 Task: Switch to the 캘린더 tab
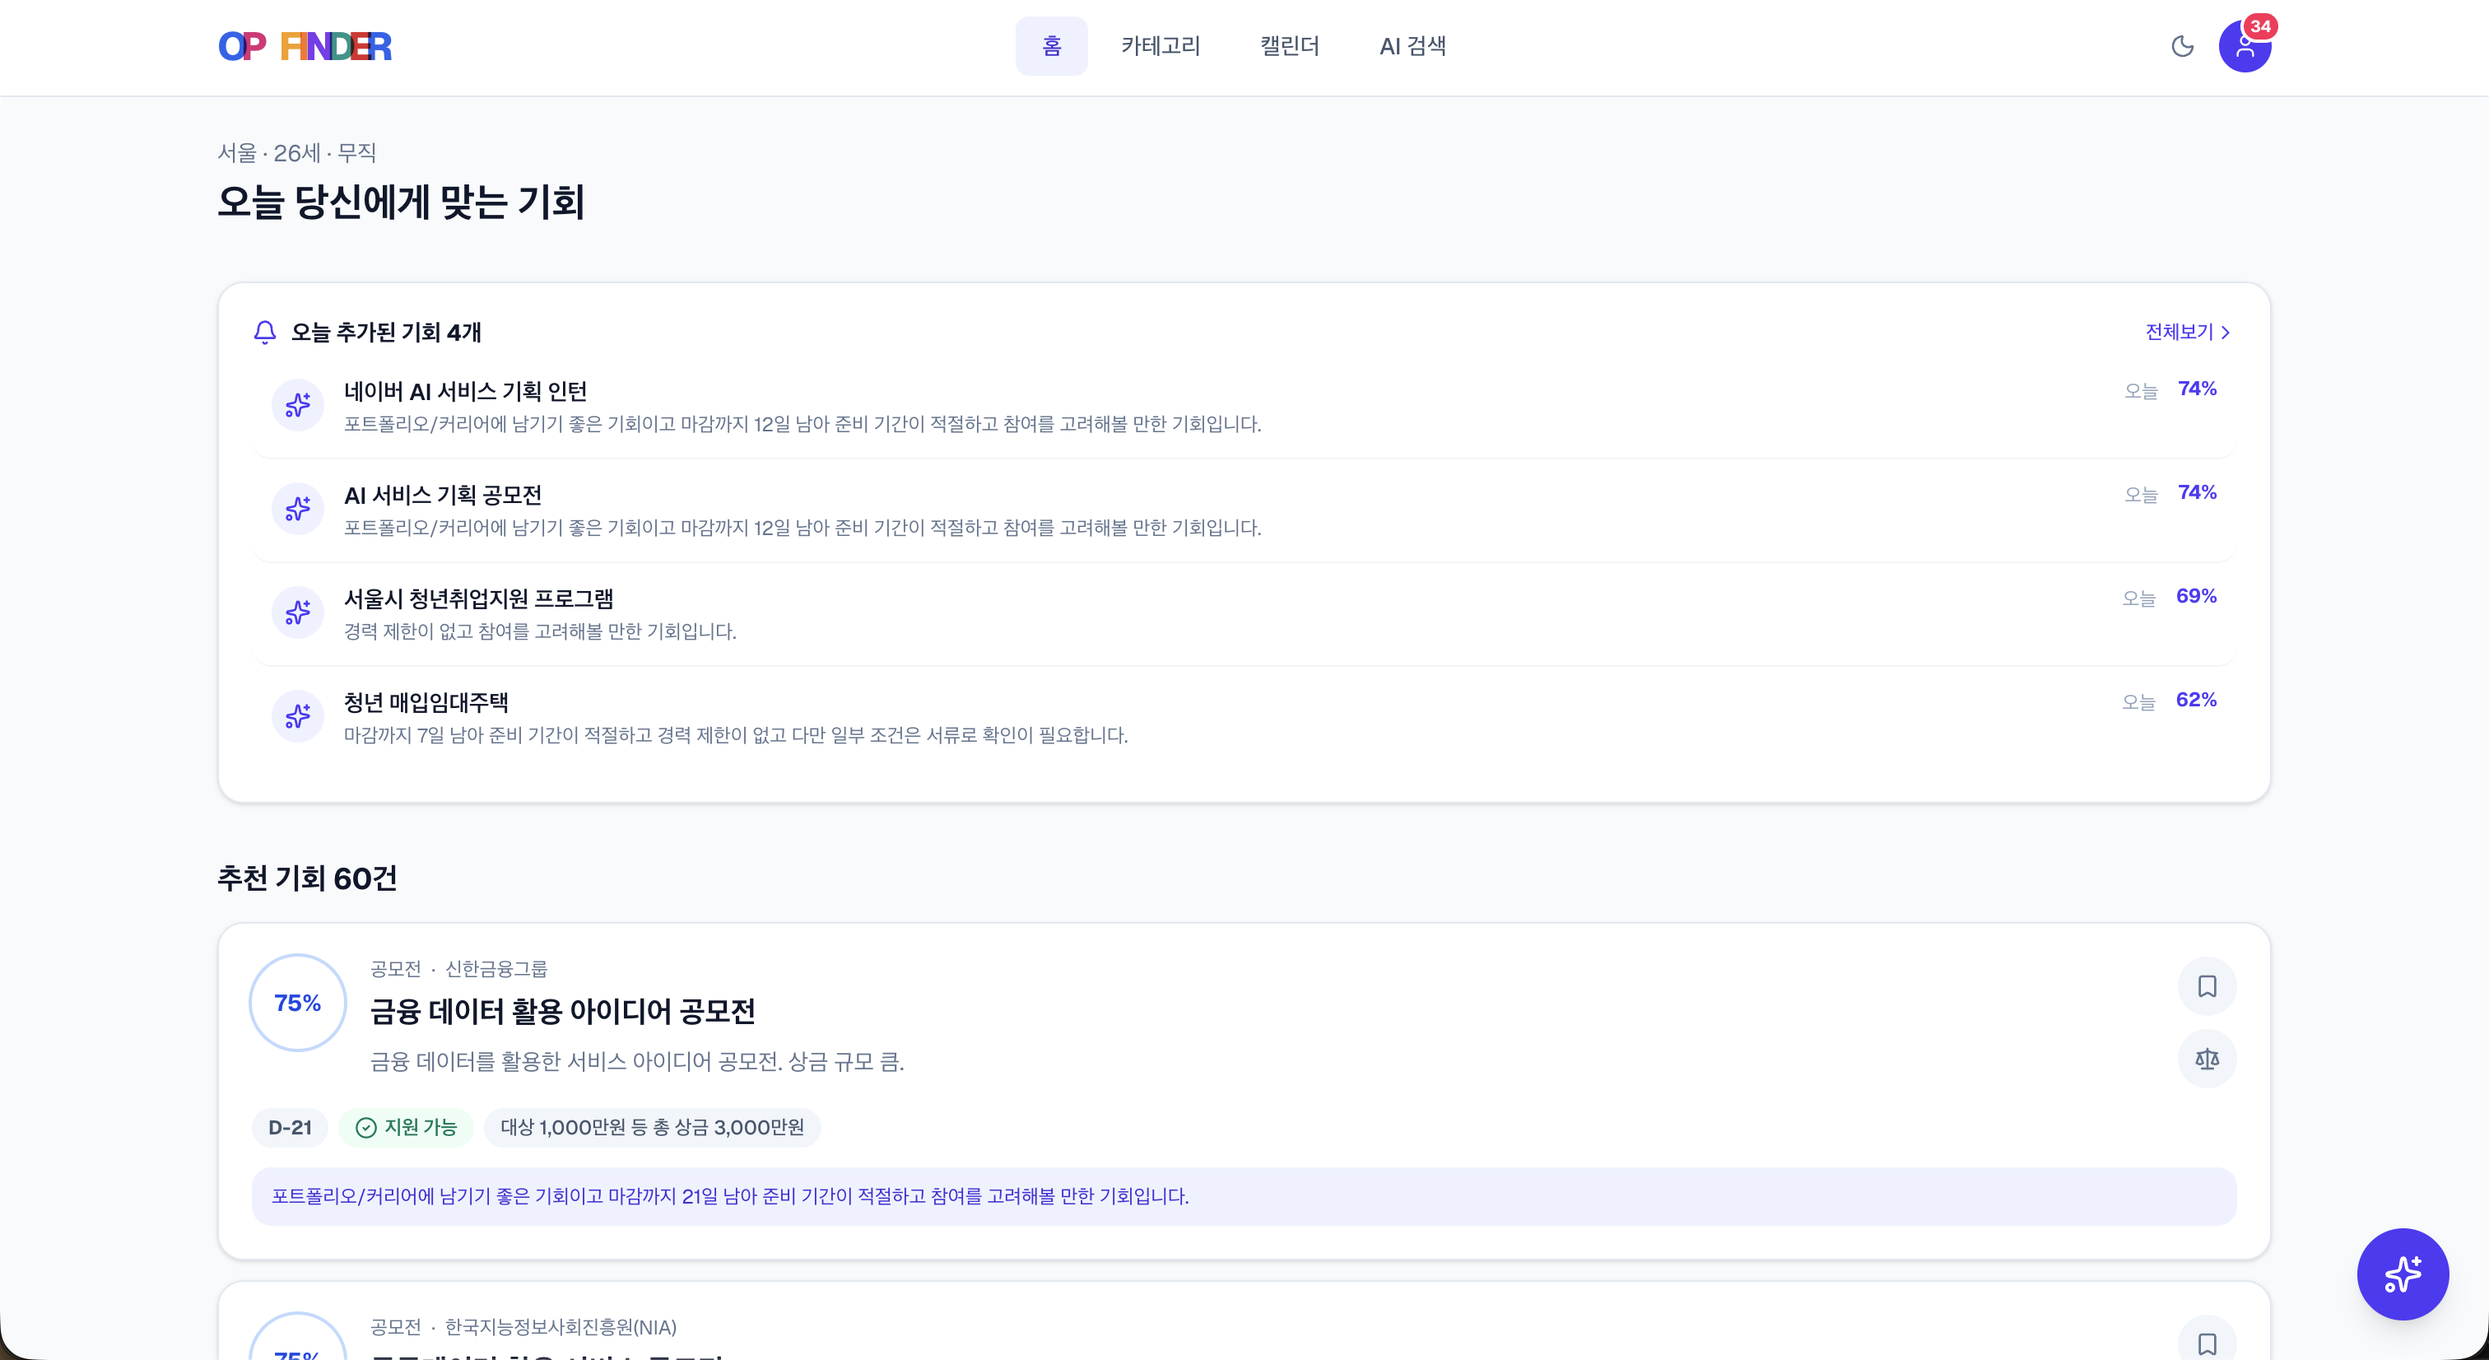coord(1289,46)
